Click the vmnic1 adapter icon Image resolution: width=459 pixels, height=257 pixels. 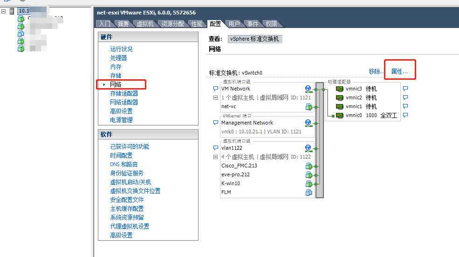(340, 106)
